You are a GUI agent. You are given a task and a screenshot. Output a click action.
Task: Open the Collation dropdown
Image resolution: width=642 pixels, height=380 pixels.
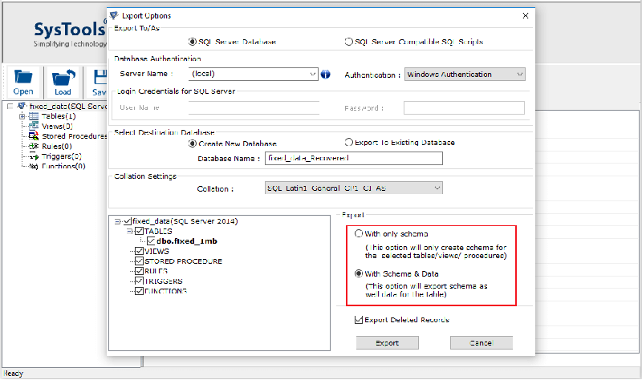[437, 188]
